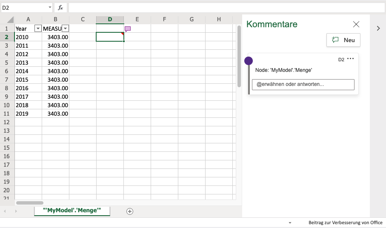Close the Kommentare panel
The width and height of the screenshot is (386, 228).
point(356,24)
